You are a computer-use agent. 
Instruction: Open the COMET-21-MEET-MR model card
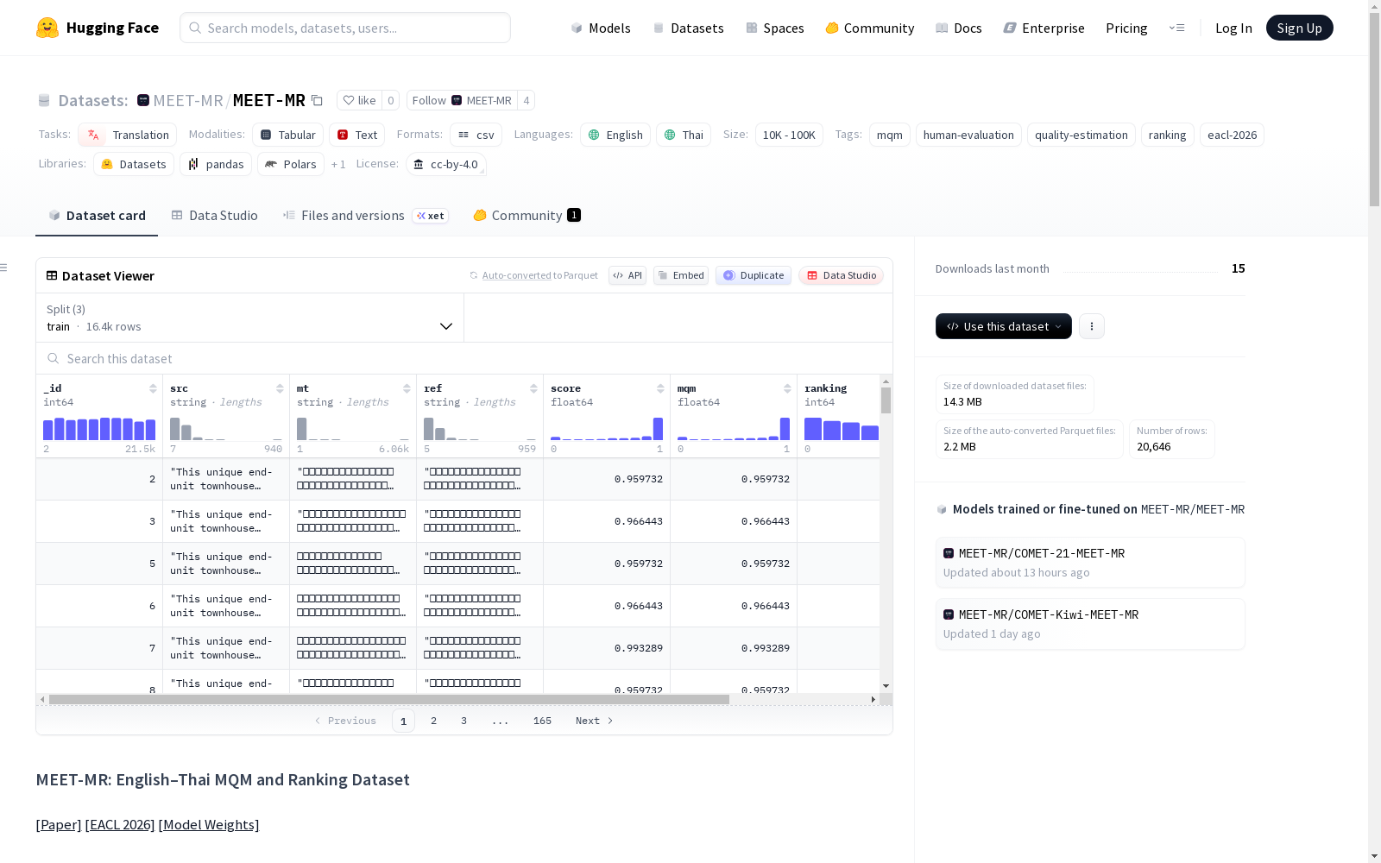[x=1090, y=563]
